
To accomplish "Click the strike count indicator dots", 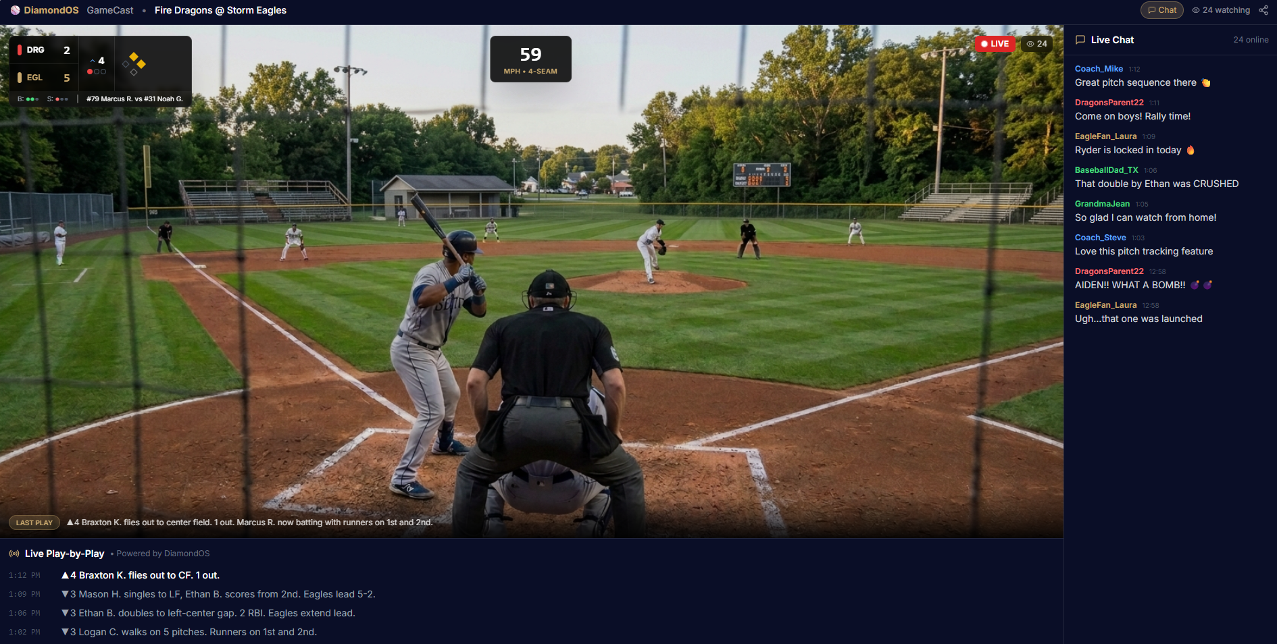I will click(60, 99).
